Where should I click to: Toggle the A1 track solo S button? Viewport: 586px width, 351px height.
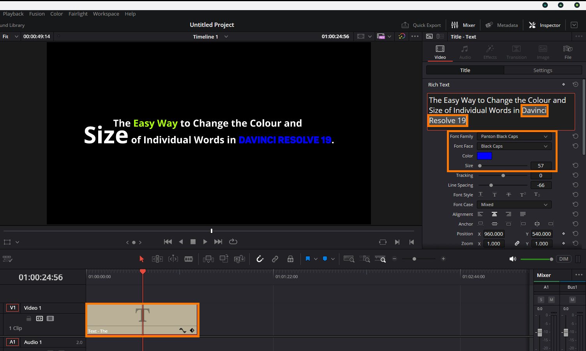(x=541, y=300)
